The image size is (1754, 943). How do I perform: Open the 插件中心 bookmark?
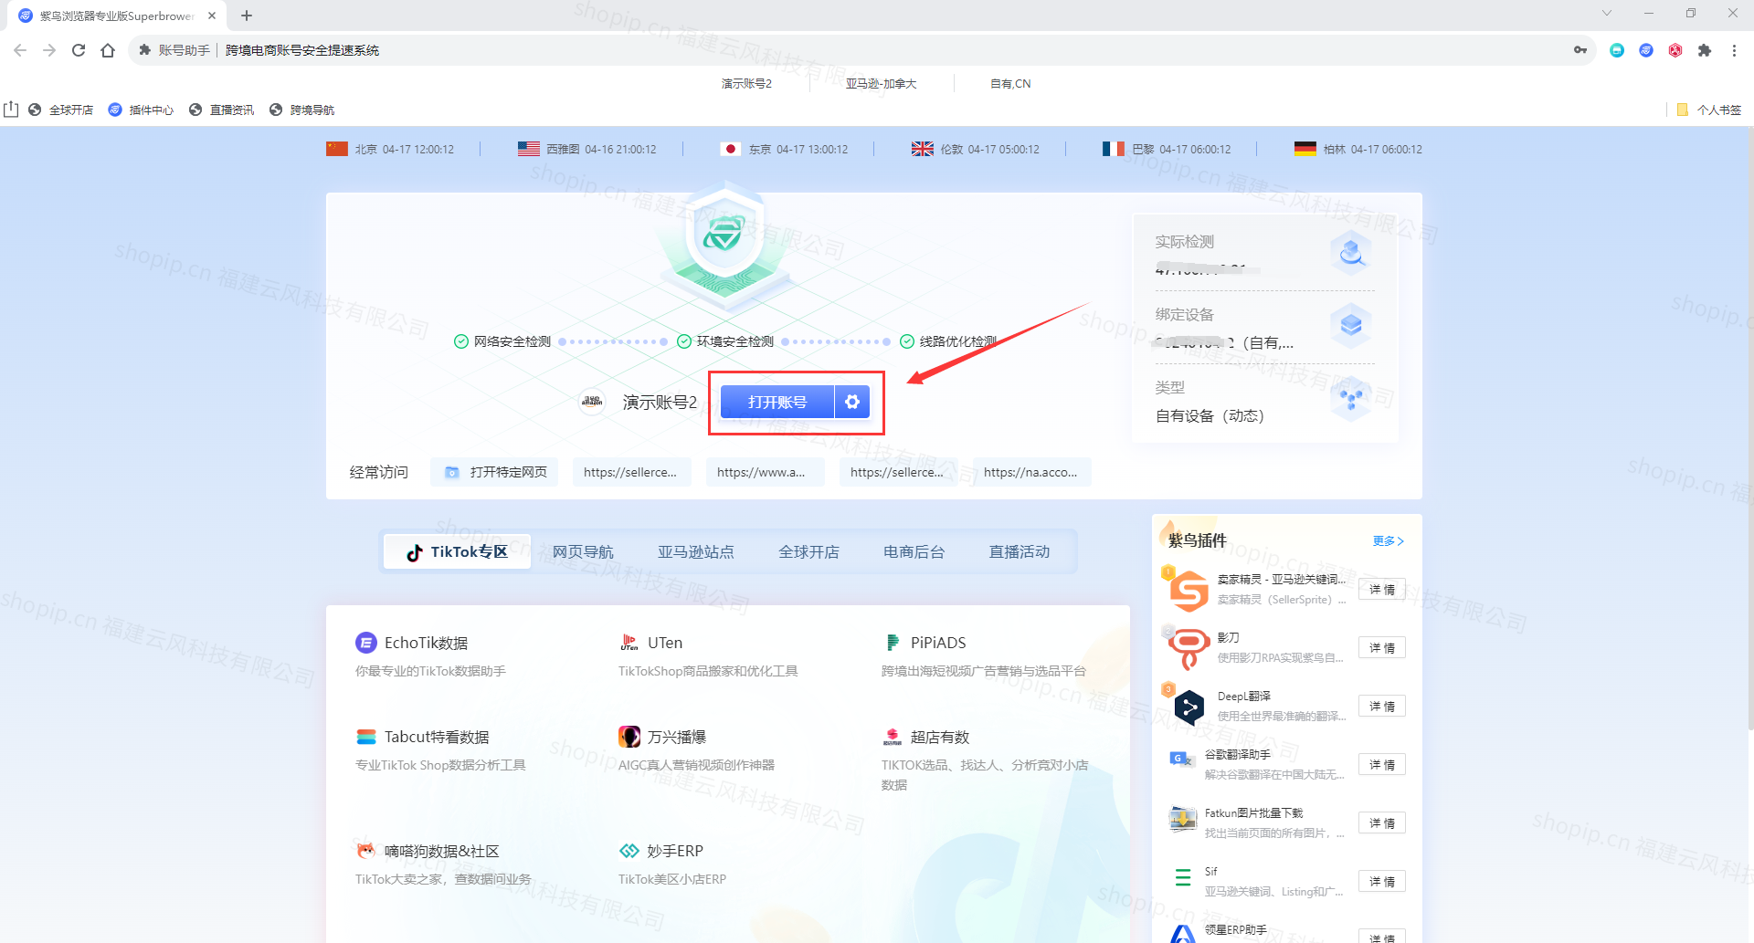coord(142,110)
